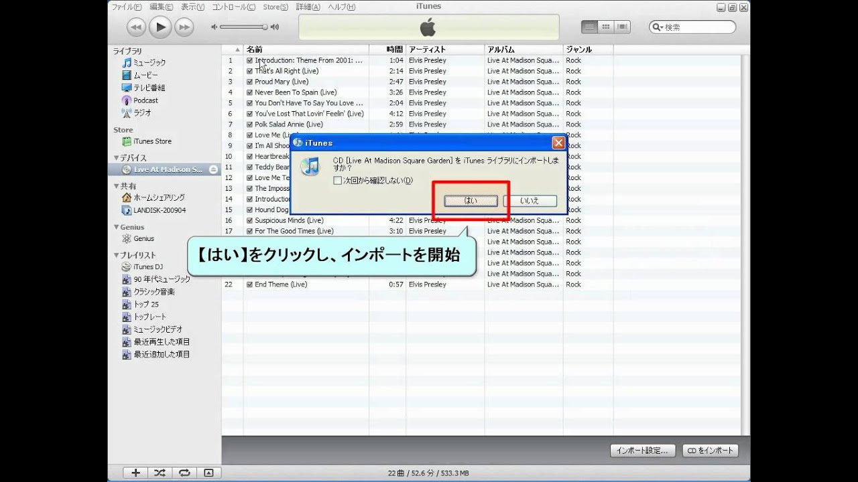Open iTunes DJ playlist
Image resolution: width=858 pixels, height=482 pixels.
click(142, 266)
